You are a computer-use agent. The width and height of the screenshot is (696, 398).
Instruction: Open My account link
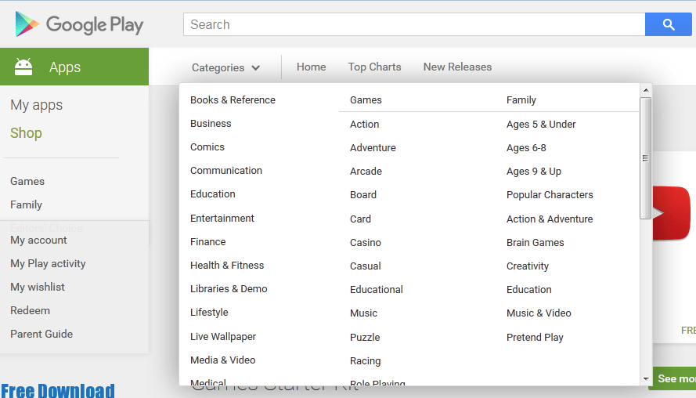pos(38,241)
